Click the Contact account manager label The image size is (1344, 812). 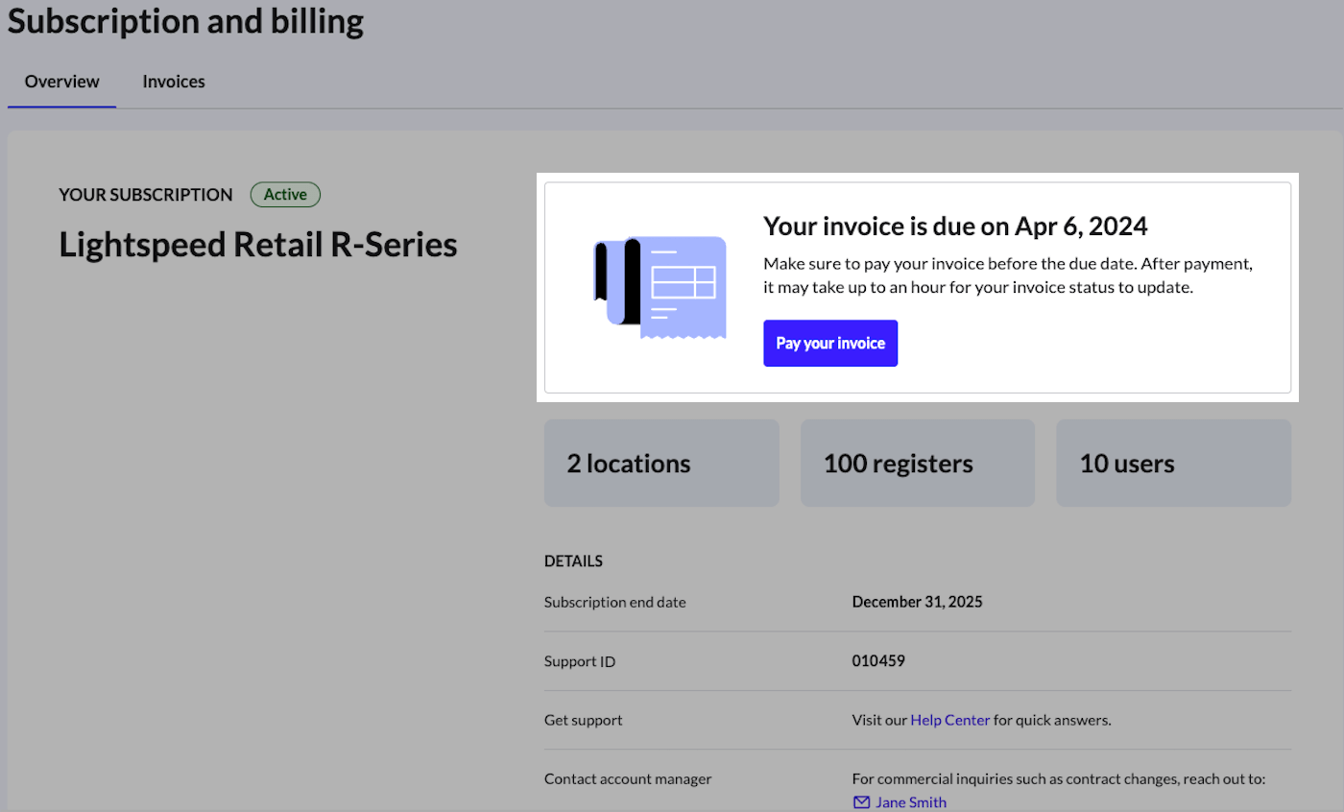click(628, 779)
